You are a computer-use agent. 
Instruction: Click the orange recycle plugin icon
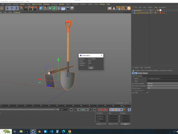pos(123,8)
